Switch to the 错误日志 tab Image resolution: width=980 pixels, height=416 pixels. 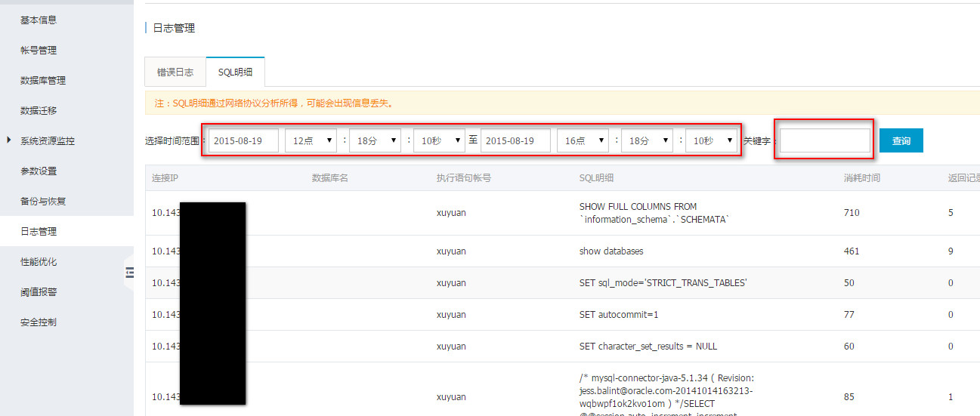point(175,72)
